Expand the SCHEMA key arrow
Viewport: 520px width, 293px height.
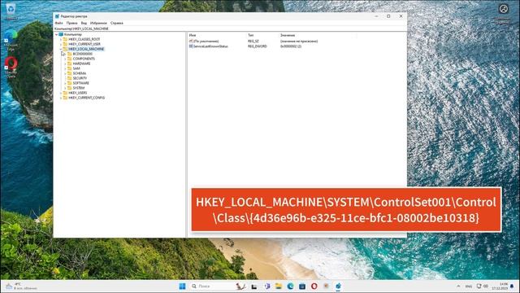(x=65, y=73)
